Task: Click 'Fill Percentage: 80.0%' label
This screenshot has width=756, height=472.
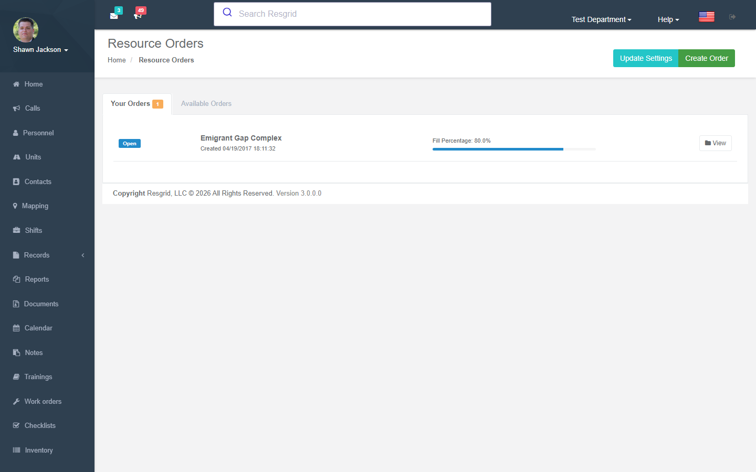Action: (461, 141)
